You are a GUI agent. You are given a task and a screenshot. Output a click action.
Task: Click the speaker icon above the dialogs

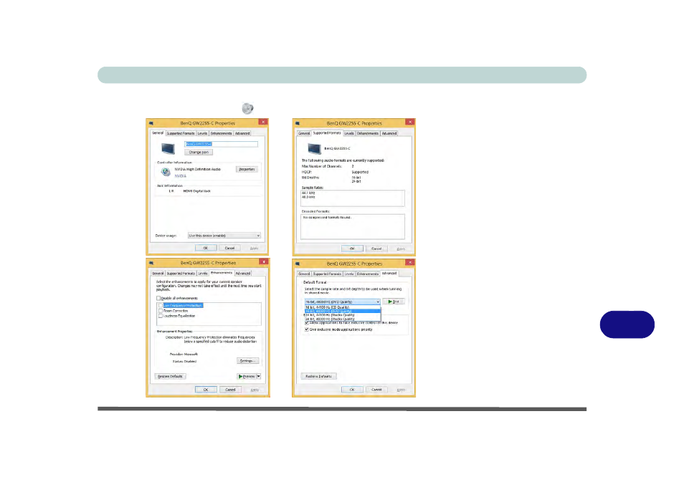click(x=247, y=108)
